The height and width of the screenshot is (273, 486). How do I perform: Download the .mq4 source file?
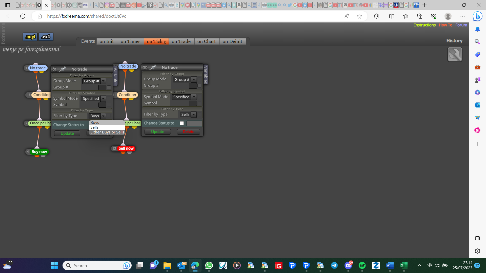[30, 37]
